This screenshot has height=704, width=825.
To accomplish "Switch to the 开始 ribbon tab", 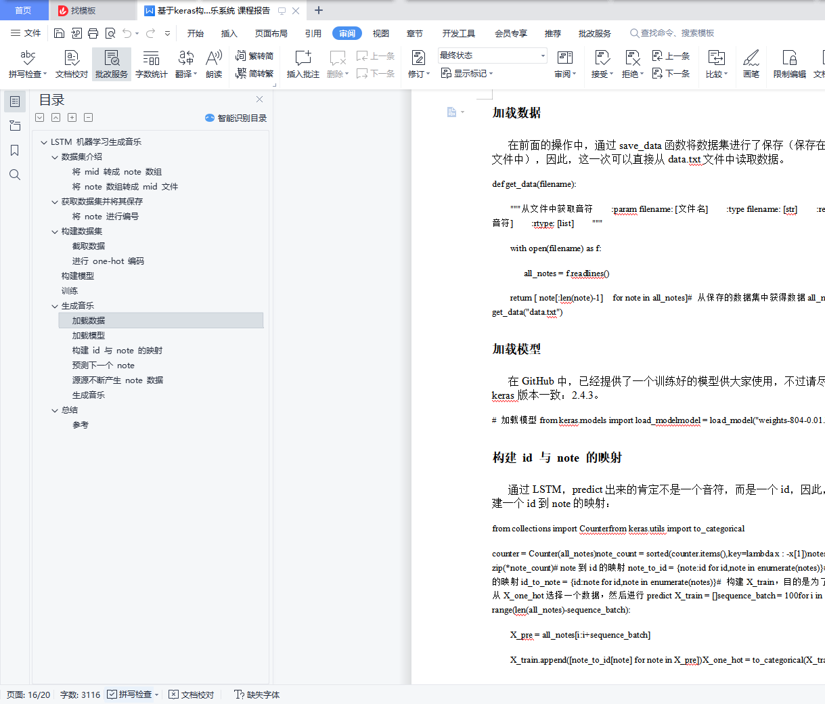I will point(196,33).
